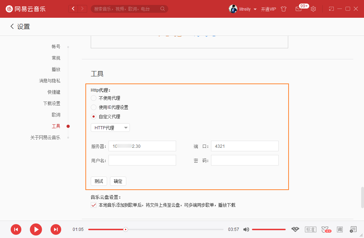Open the playlist queue icon
The height and width of the screenshot is (238, 364).
pyautogui.click(x=353, y=229)
